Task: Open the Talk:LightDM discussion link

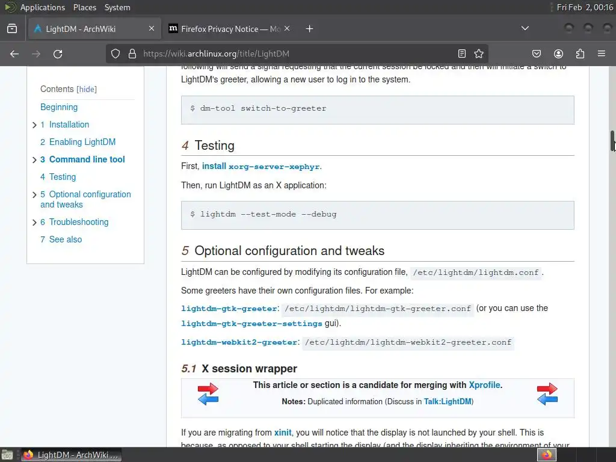Action: click(448, 401)
